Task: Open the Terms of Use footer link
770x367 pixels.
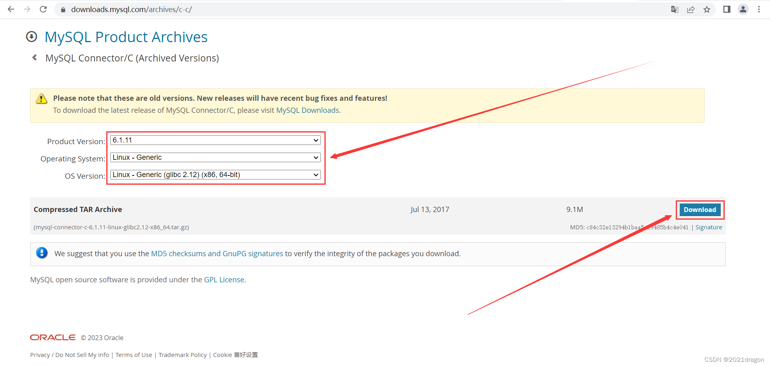Action: click(134, 355)
